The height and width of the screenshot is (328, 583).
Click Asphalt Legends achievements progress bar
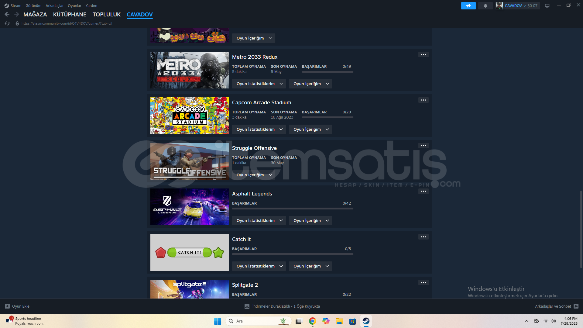(x=293, y=209)
